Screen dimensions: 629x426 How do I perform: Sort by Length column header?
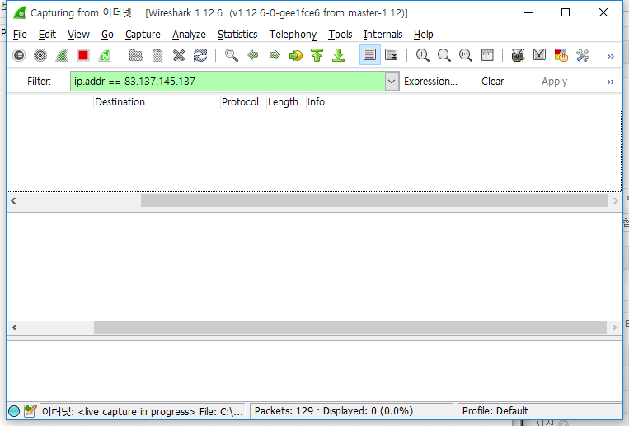pyautogui.click(x=286, y=102)
